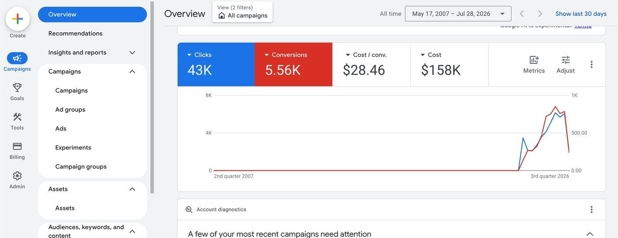Viewport: 618px width, 238px height.
Task: Click the All campaigns home icon
Action: tap(222, 15)
